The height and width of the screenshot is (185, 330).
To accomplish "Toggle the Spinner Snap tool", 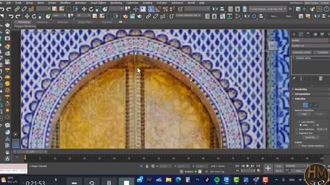I will coord(173,9).
